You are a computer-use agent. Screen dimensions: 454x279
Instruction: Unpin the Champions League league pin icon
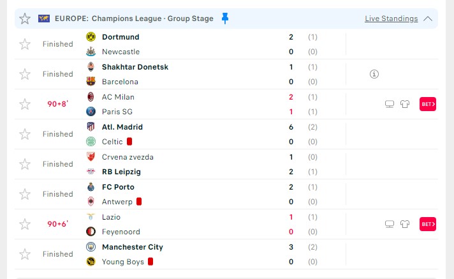tap(225, 19)
